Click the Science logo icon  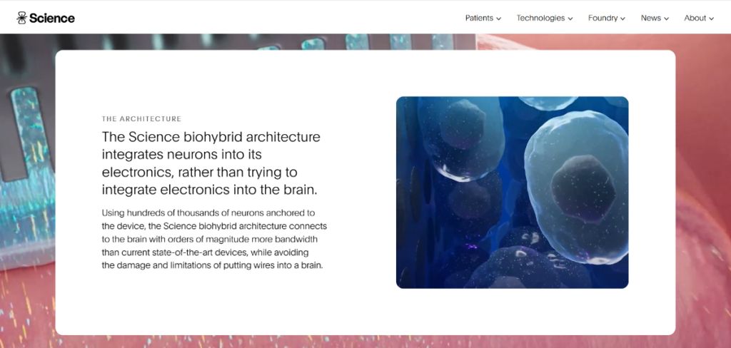(21, 18)
